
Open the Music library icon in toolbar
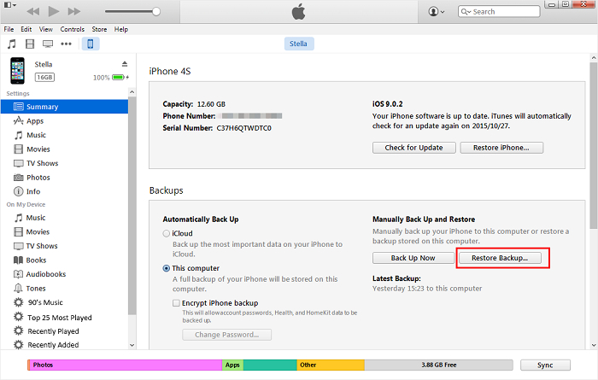(x=12, y=44)
